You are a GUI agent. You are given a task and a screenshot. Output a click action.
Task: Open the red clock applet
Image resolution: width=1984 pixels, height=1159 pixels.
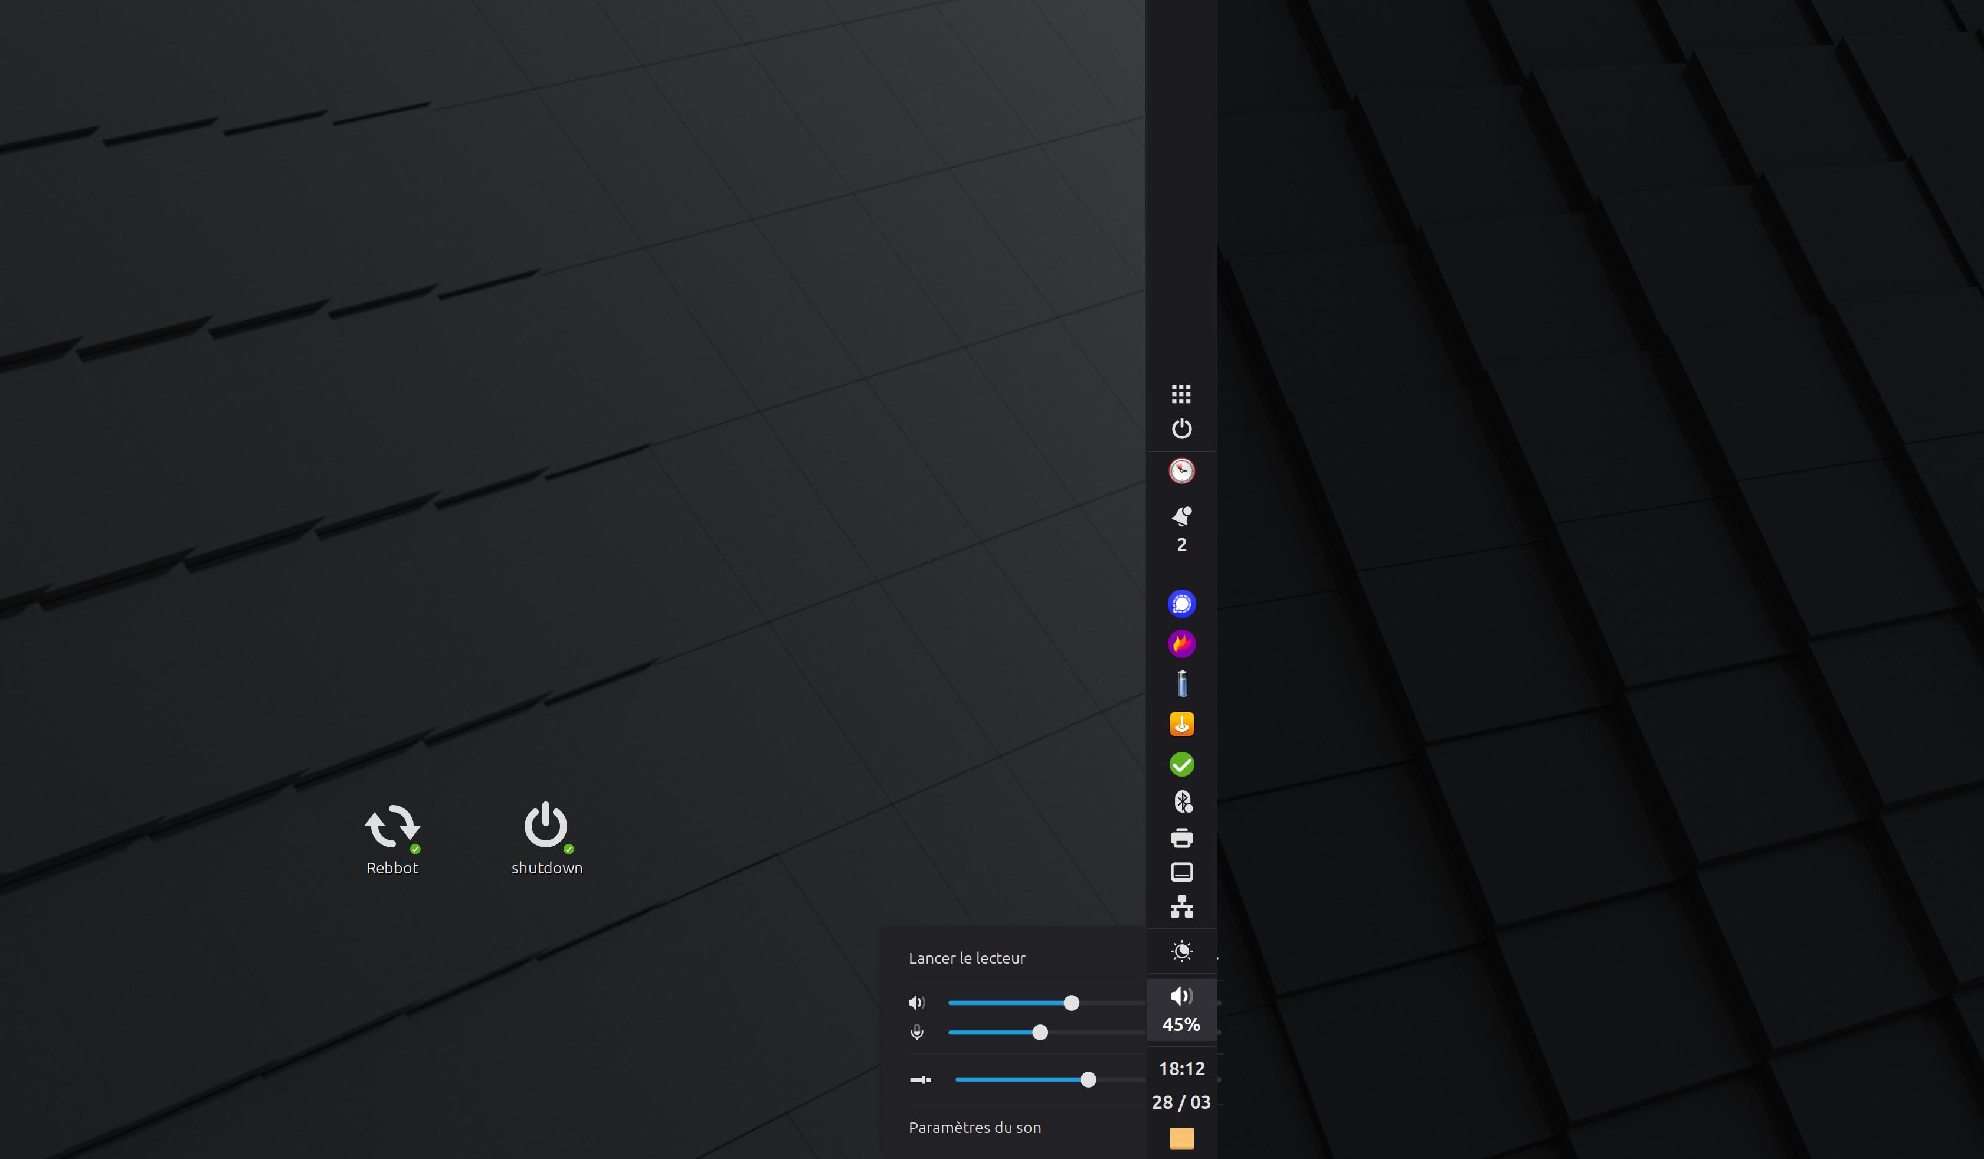[1181, 471]
